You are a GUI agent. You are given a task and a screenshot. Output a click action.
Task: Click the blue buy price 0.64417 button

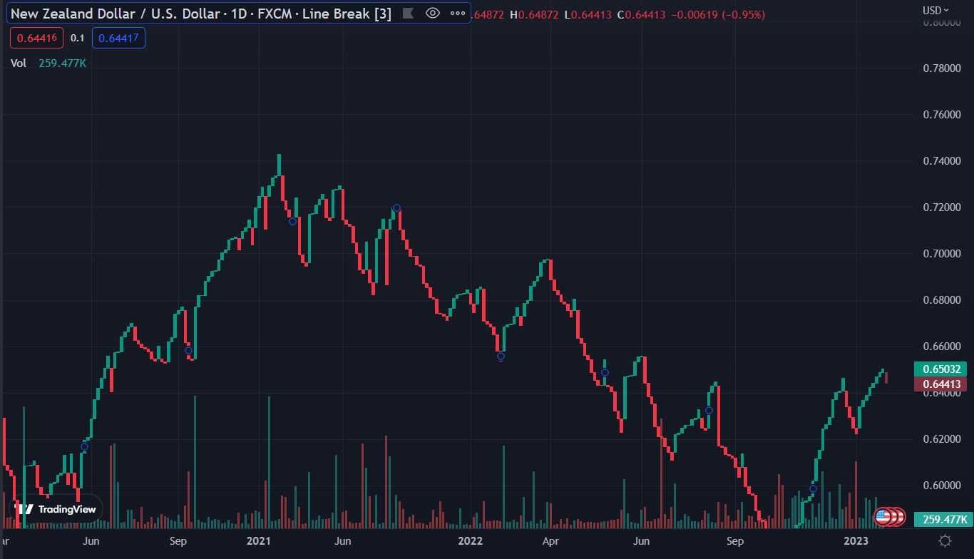118,39
